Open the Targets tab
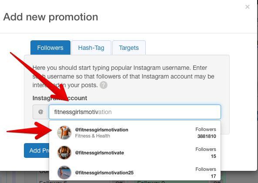Viewport: 258px width, 183px height. click(x=129, y=48)
